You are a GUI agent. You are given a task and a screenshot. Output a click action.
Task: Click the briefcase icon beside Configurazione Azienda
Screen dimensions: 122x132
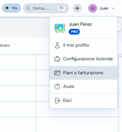pos(57,59)
